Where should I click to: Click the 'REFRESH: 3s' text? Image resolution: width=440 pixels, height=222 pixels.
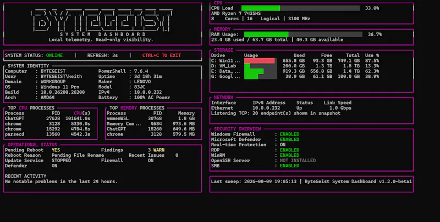pos(102,55)
